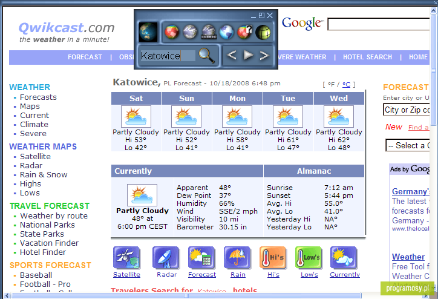Open State Parks link
Image resolution: width=438 pixels, height=299 pixels.
tap(42, 234)
